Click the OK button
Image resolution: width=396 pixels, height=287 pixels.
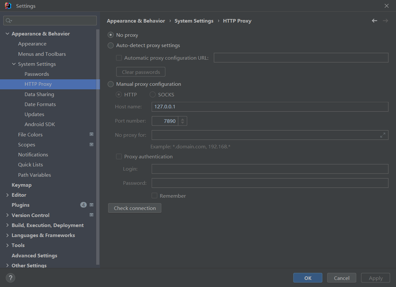308,278
